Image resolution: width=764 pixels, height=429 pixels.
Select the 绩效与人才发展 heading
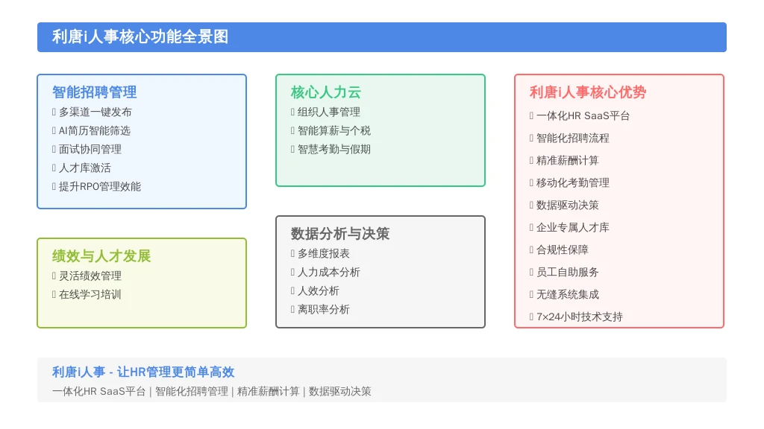[101, 256]
